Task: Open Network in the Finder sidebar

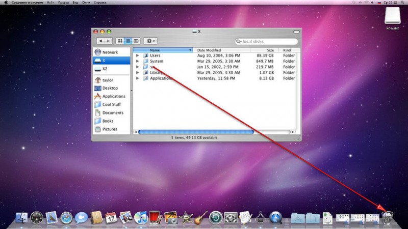Action: pyautogui.click(x=111, y=52)
